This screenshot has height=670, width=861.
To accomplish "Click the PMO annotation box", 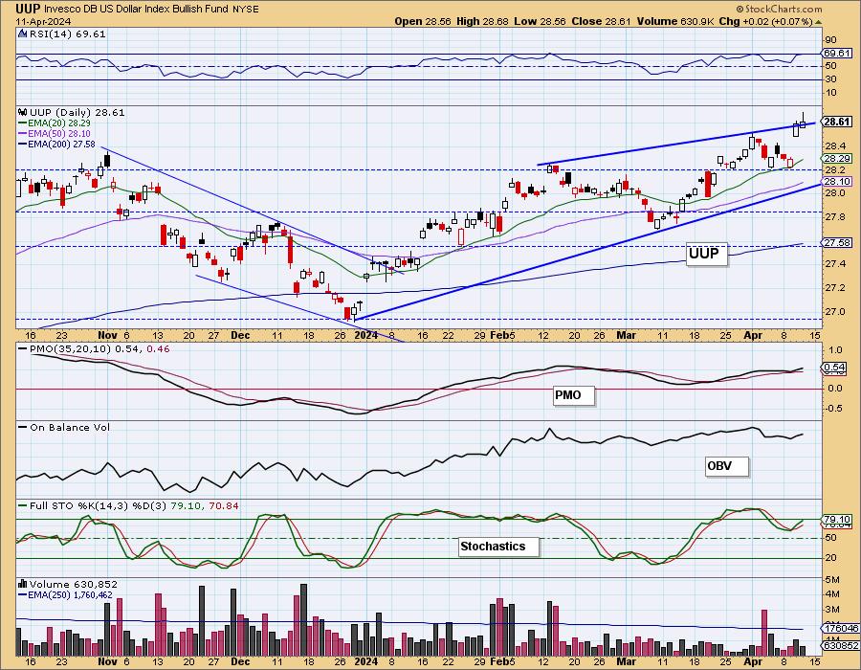I will 574,395.
